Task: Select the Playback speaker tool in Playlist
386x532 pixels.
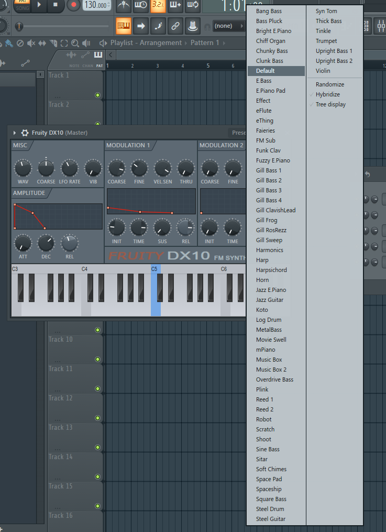Action: [86, 43]
